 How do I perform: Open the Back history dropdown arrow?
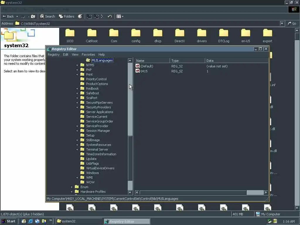pos(17,16)
